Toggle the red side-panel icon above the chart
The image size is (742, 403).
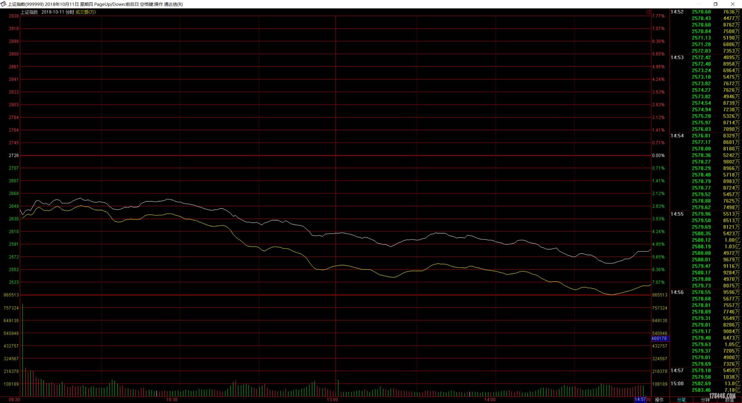[648, 12]
